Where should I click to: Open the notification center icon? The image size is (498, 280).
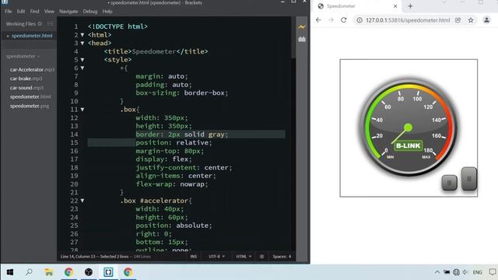pyautogui.click(x=493, y=272)
